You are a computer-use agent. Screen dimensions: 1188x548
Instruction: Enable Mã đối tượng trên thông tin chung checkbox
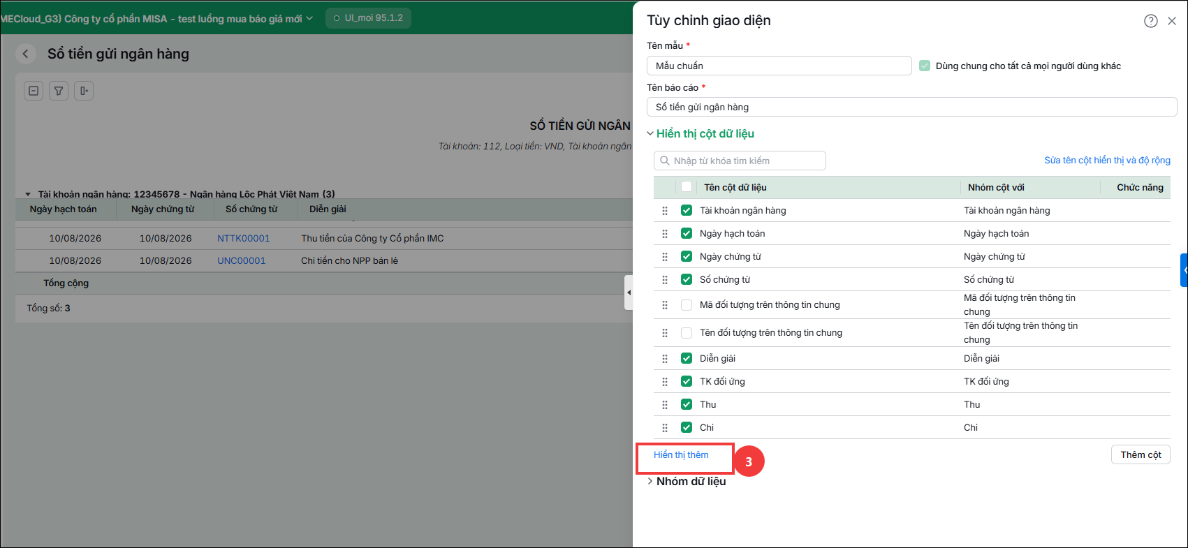click(x=687, y=305)
